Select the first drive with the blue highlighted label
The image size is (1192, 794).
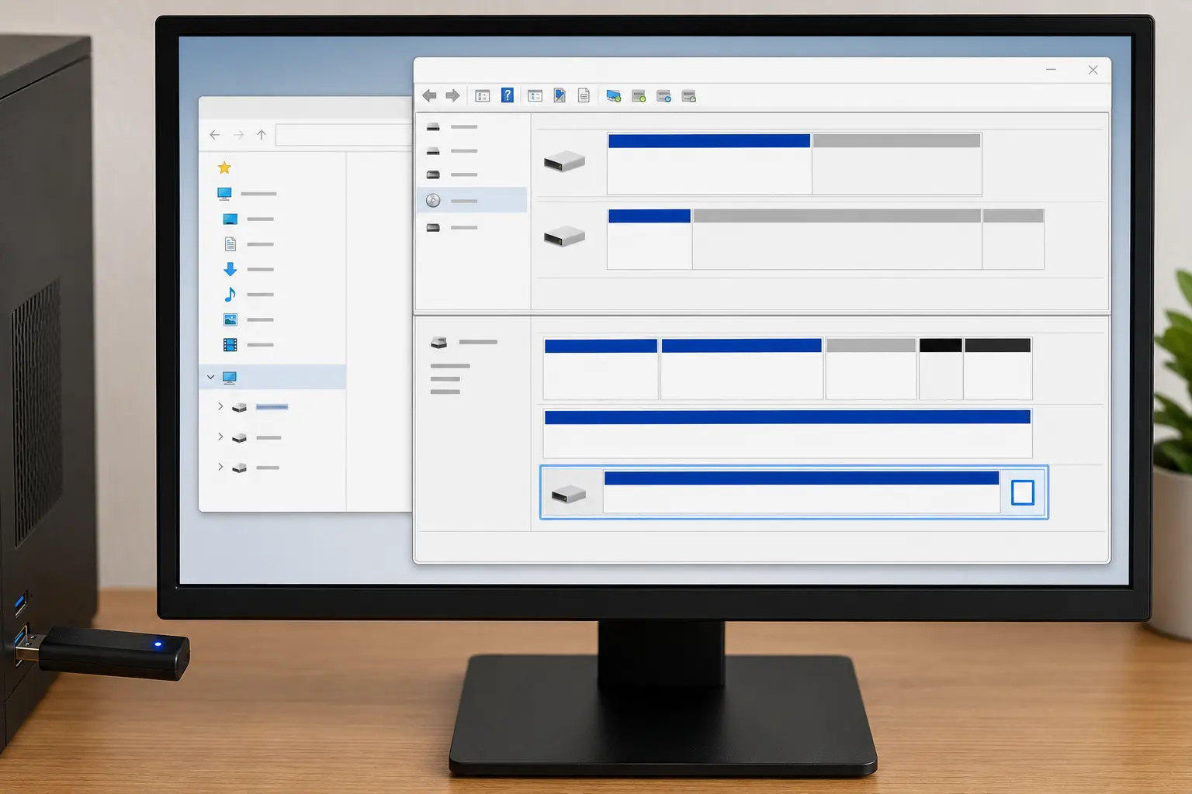click(x=260, y=407)
